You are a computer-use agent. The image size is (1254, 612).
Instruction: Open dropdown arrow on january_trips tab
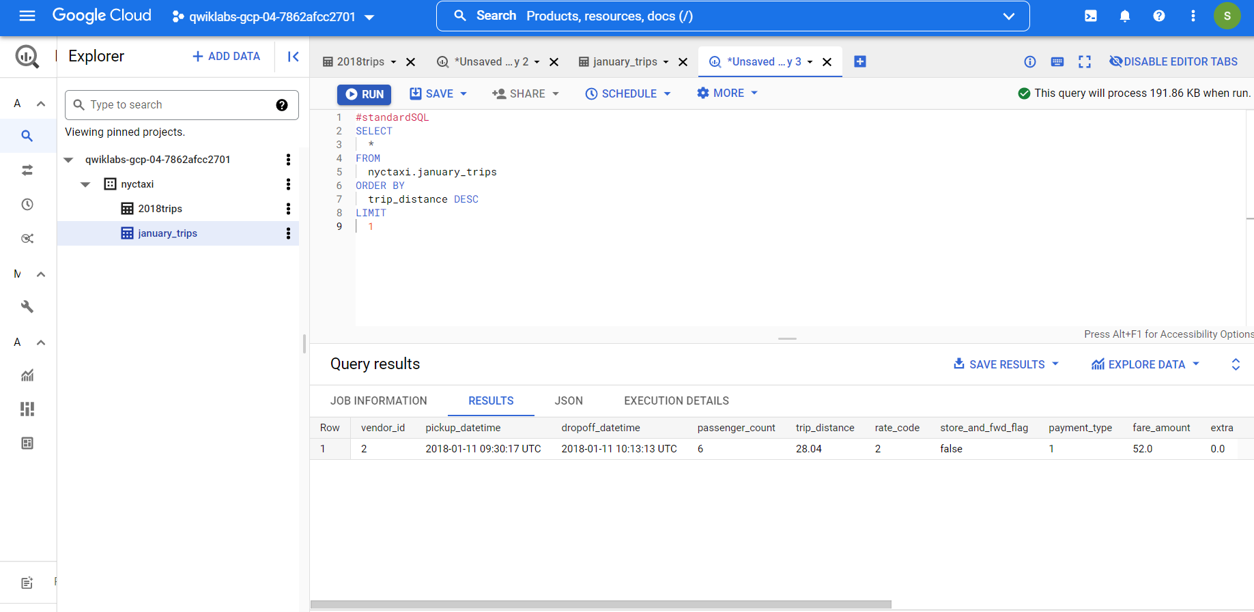(666, 62)
